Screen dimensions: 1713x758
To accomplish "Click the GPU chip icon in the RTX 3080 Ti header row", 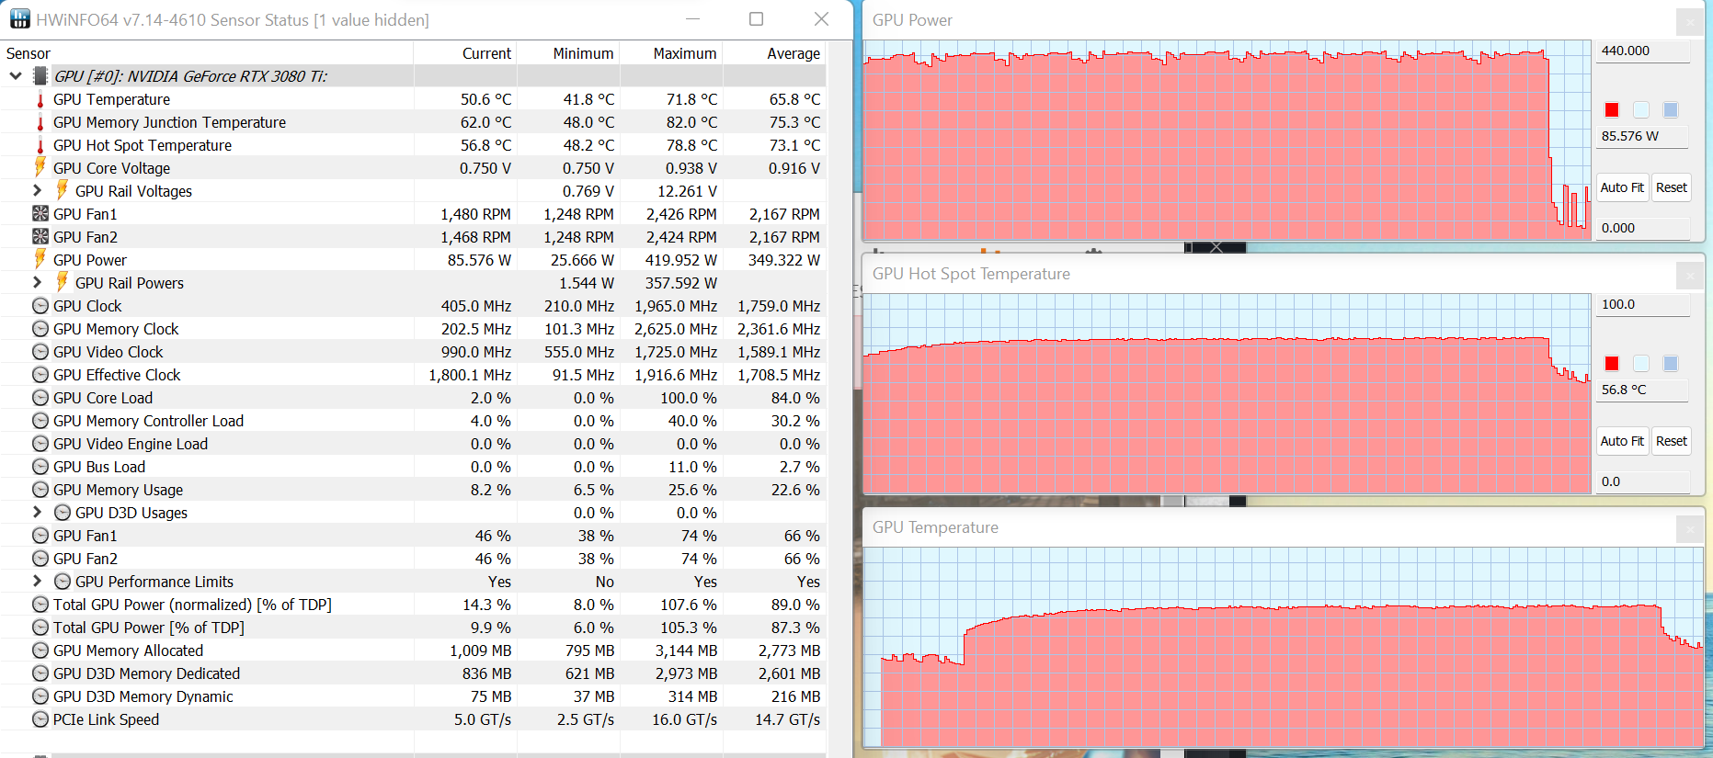I will click(40, 76).
